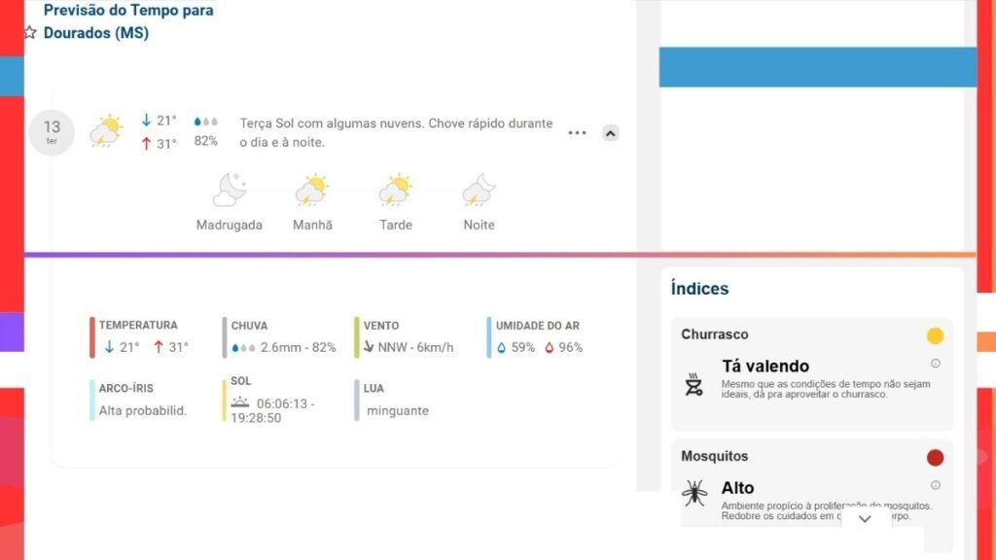
Task: Collapse the day 13 forecast details
Action: tap(611, 133)
